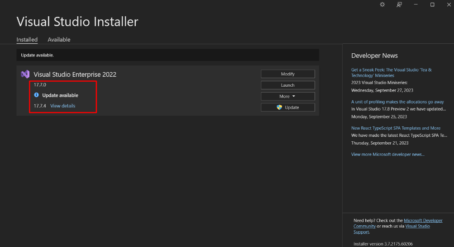Click the Update button
Viewport: 454px width, 247px height.
[288, 107]
